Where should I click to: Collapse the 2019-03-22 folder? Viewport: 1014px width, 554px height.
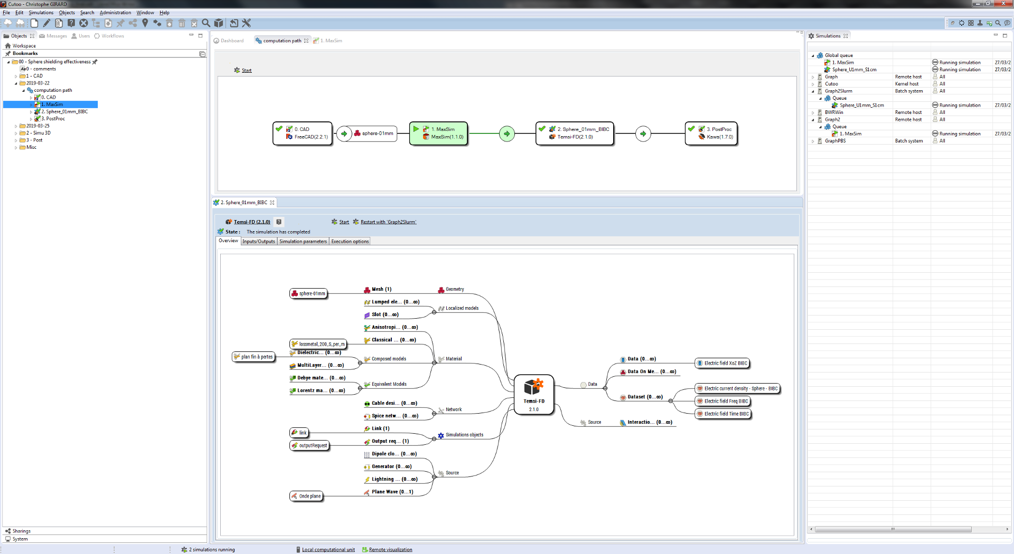coord(16,83)
